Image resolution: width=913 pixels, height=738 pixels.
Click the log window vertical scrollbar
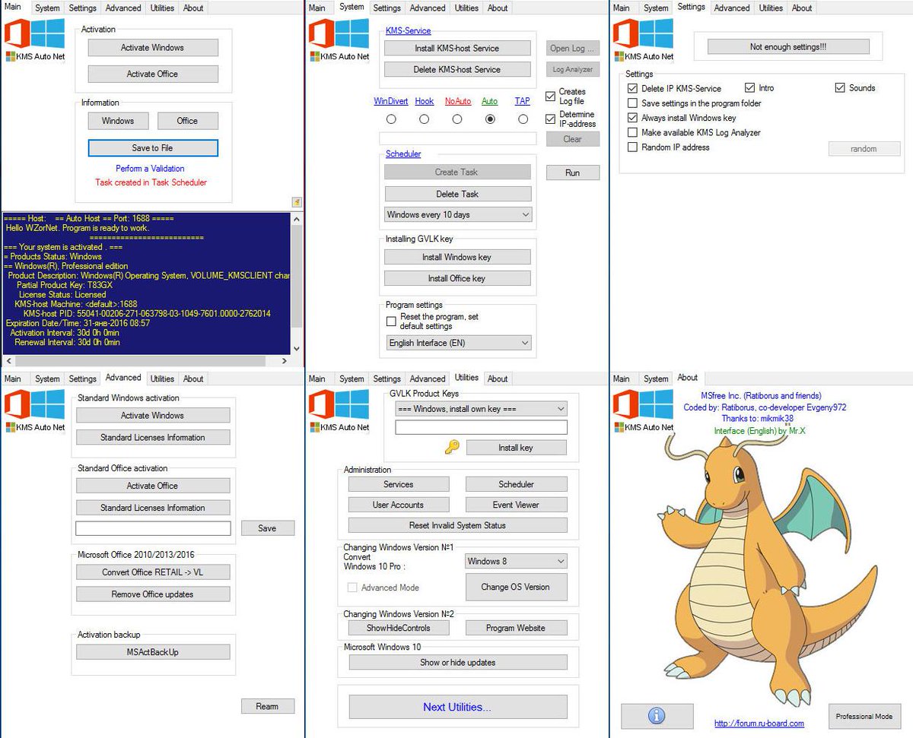click(297, 283)
